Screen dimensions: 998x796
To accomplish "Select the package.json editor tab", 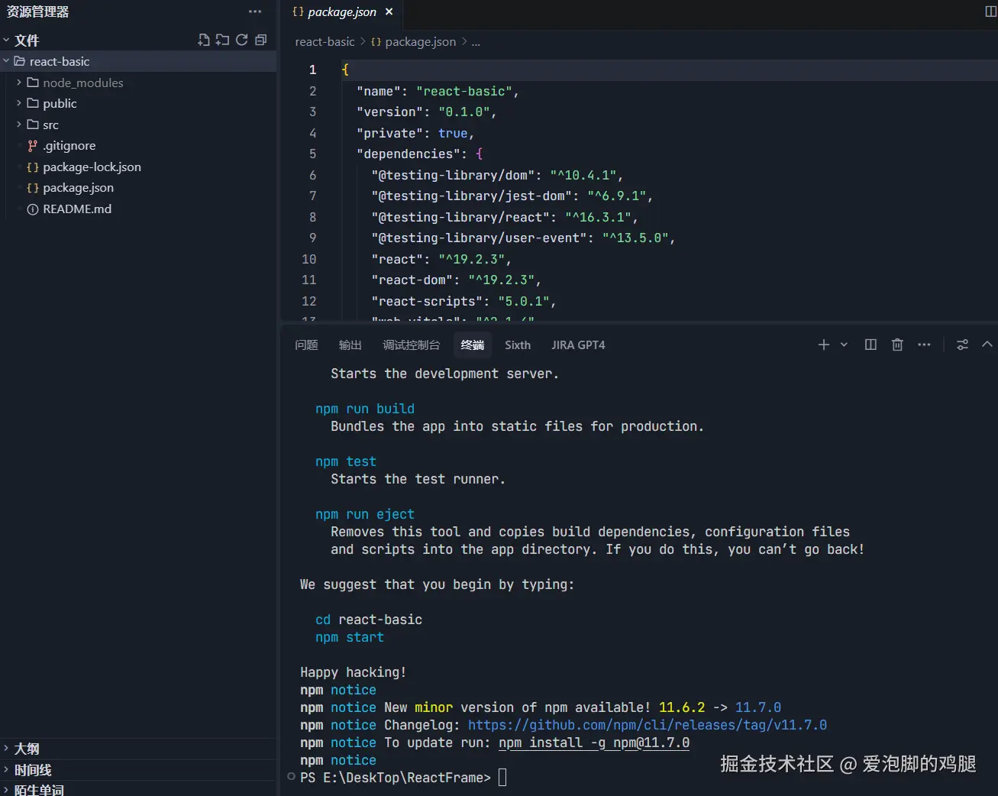I will click(341, 11).
